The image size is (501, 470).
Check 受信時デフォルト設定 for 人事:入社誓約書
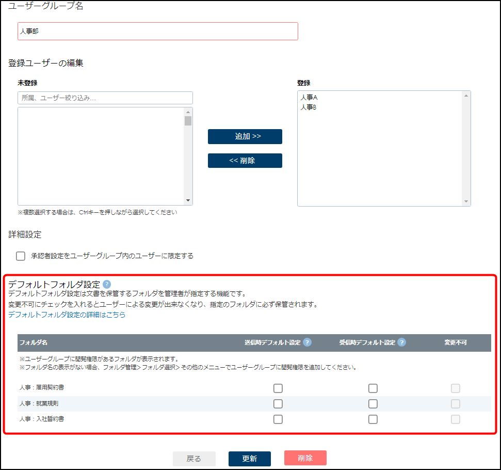(x=373, y=419)
